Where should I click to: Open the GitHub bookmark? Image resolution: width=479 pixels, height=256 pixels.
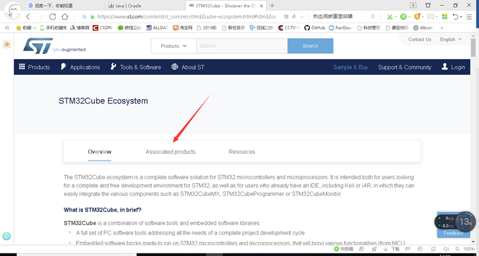click(x=315, y=28)
